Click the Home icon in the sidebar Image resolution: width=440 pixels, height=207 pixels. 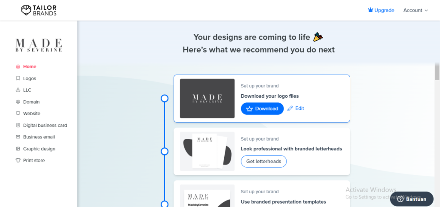click(x=18, y=67)
